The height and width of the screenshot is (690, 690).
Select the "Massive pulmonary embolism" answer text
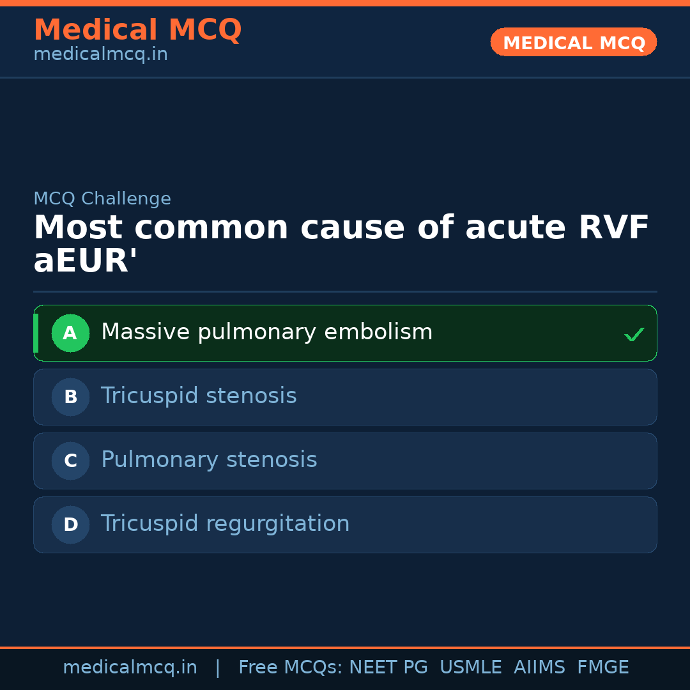(x=266, y=332)
